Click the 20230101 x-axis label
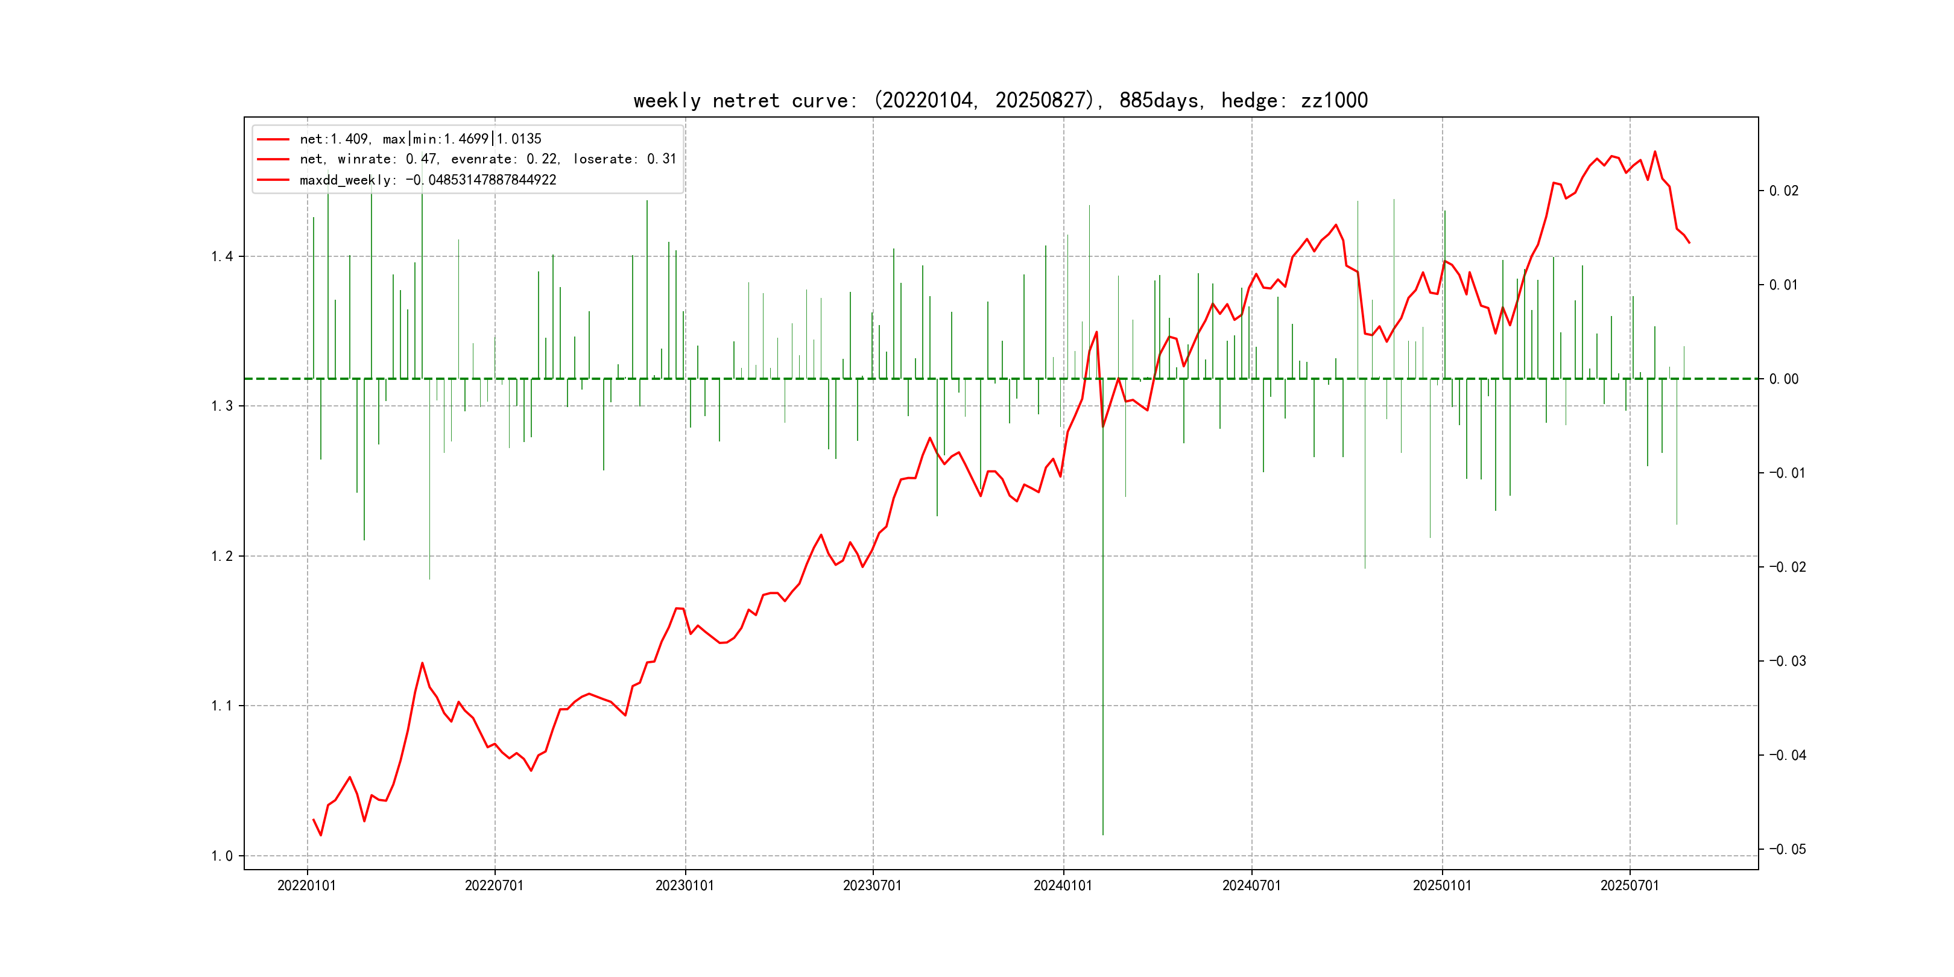Viewport: 1954px width, 977px height. 685,885
